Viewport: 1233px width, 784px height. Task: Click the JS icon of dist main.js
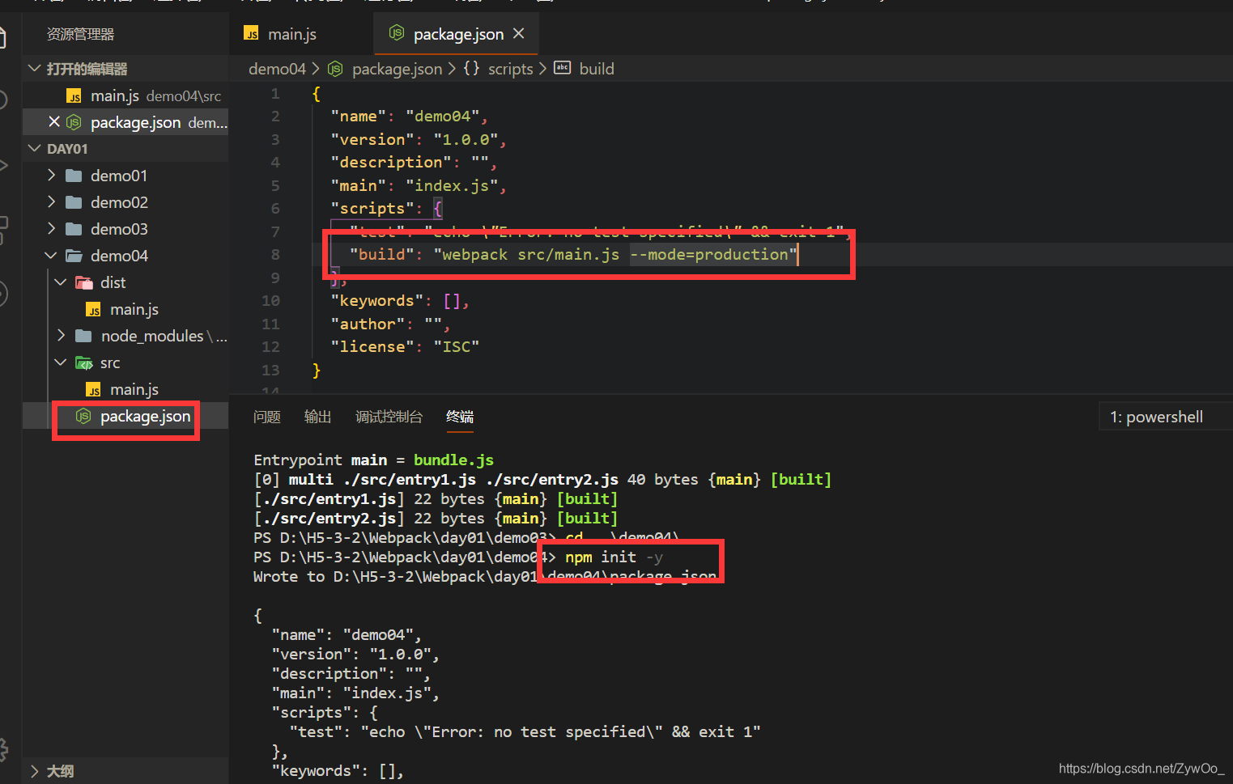pos(94,310)
